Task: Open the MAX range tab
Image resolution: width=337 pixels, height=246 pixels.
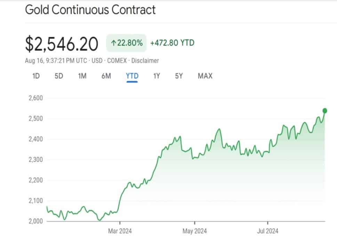Action: coord(205,76)
